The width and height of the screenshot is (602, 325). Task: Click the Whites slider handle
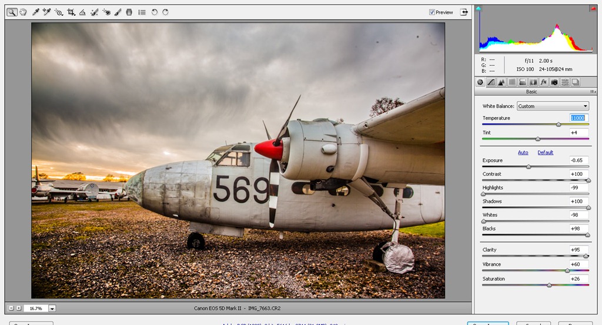coord(484,222)
